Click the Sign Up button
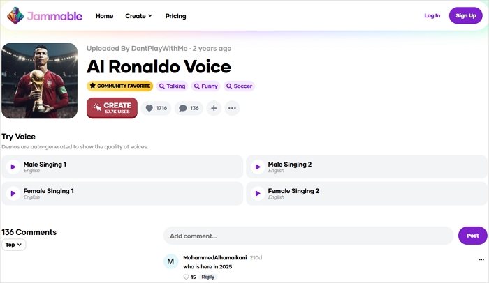This screenshot has width=489, height=283. coord(466,15)
